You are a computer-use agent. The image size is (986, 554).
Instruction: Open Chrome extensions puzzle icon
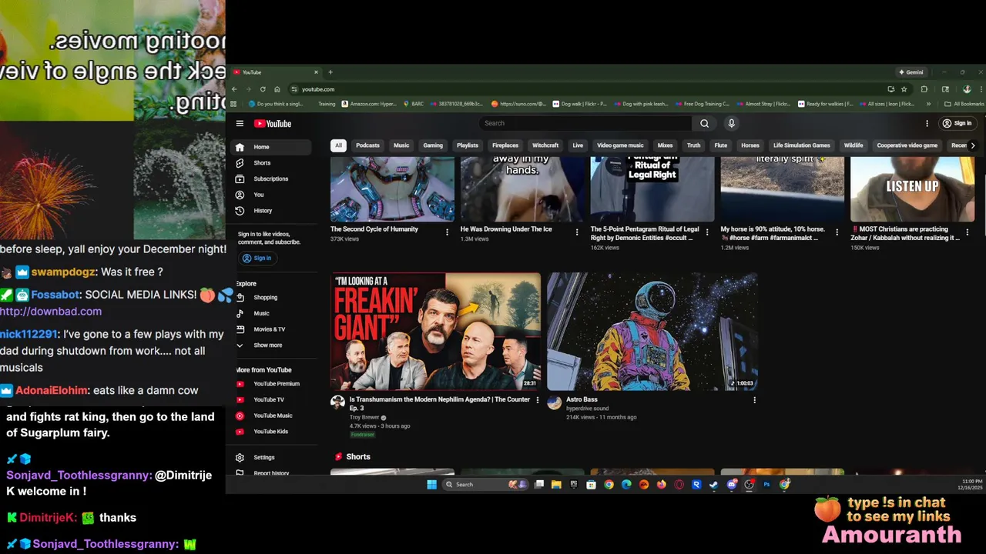[x=924, y=89]
